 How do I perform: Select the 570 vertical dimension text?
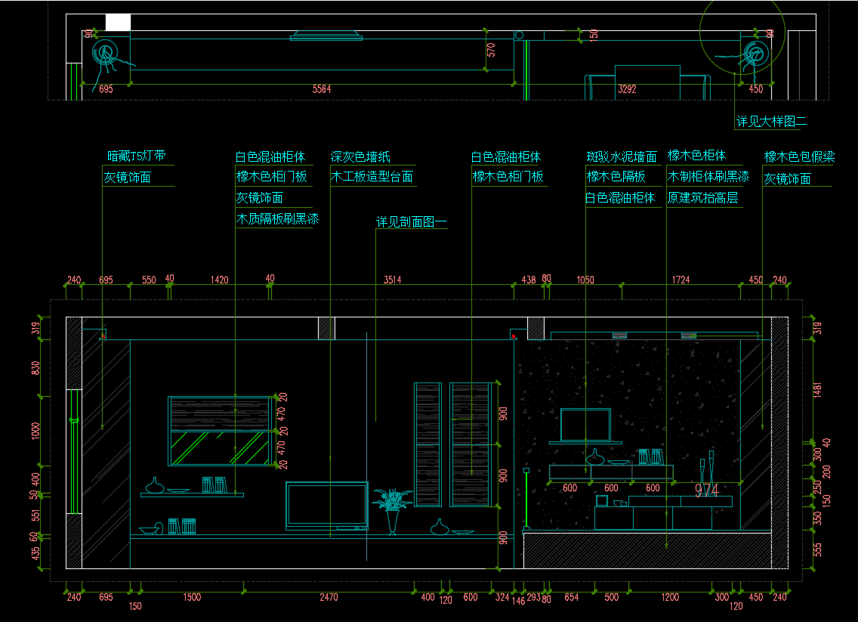(491, 50)
